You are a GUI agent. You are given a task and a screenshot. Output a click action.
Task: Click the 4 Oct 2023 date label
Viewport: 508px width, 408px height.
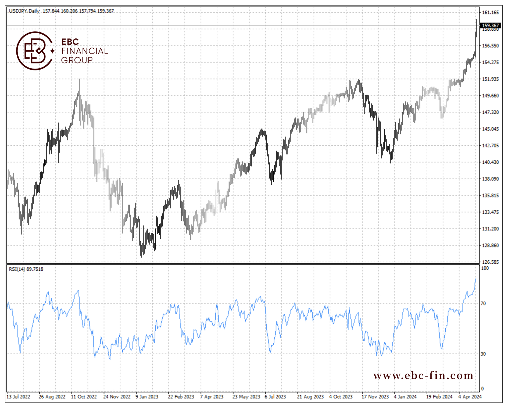pos(341,397)
